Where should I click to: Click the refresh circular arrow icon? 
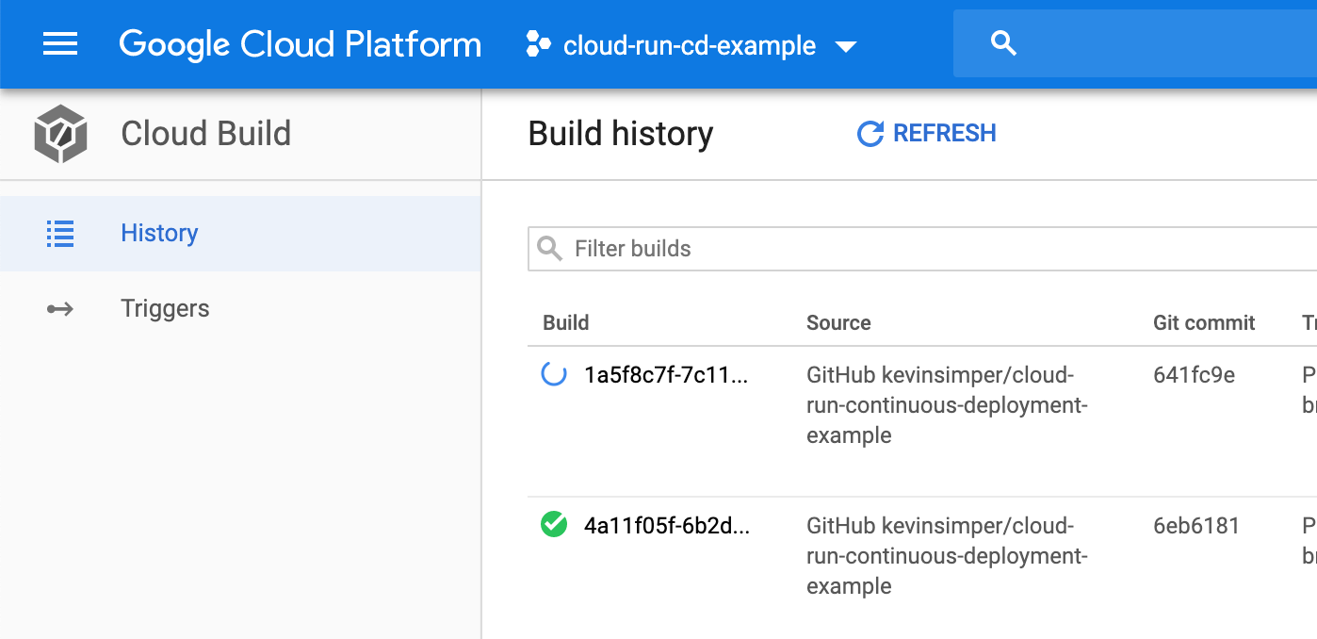point(870,134)
